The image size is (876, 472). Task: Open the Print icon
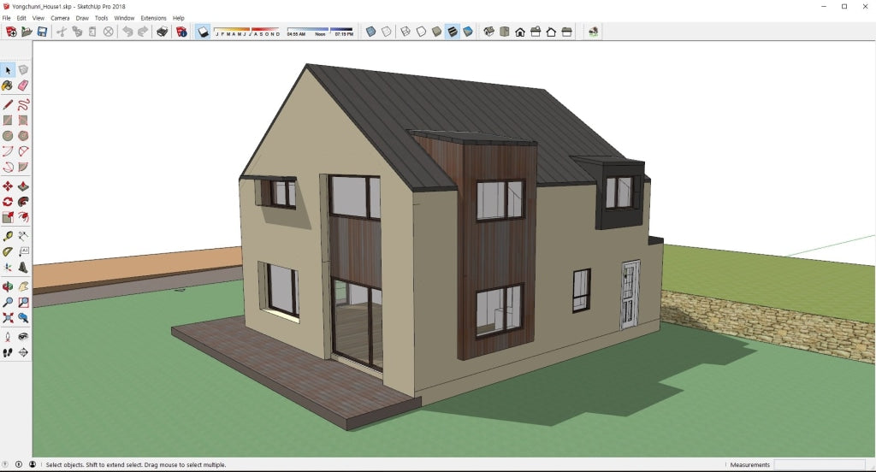(x=162, y=32)
